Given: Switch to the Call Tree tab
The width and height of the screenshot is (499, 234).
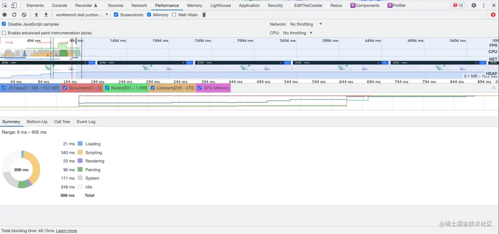Looking at the screenshot, I should 62,122.
